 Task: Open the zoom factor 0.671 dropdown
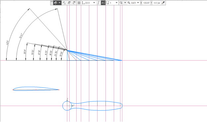click(138, 3)
